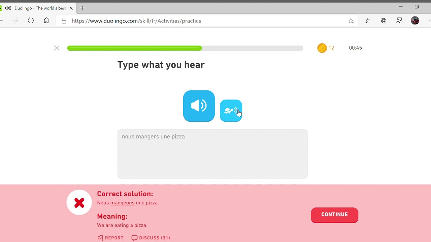Click the answer text field

tap(212, 154)
